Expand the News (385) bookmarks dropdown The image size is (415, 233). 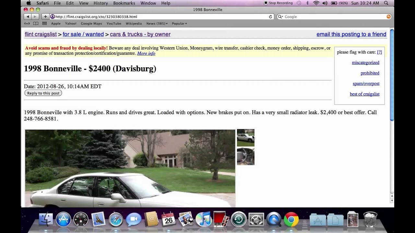tap(157, 24)
